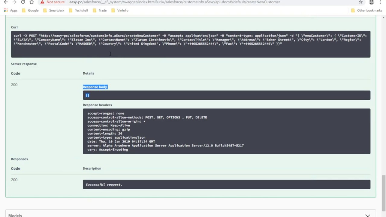The image size is (386, 217).
Task: Click the Code column header under Server response
Action: pyautogui.click(x=16, y=73)
